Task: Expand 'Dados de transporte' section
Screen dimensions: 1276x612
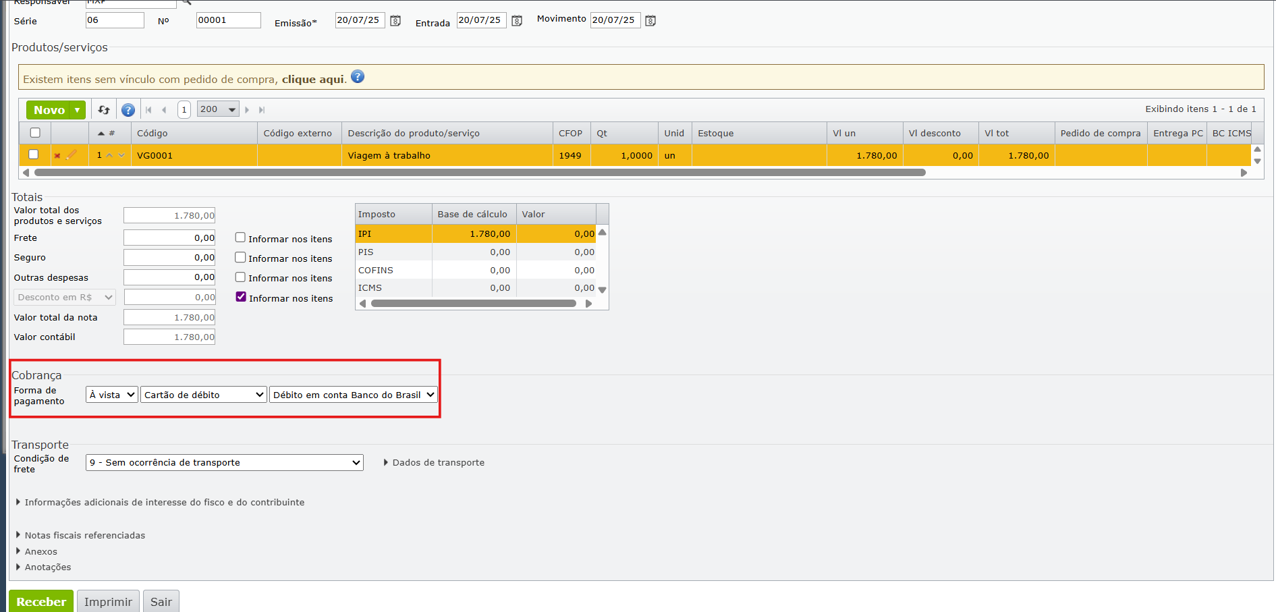Action: pos(434,462)
